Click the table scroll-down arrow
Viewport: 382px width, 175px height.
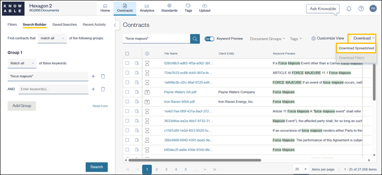click(375, 155)
